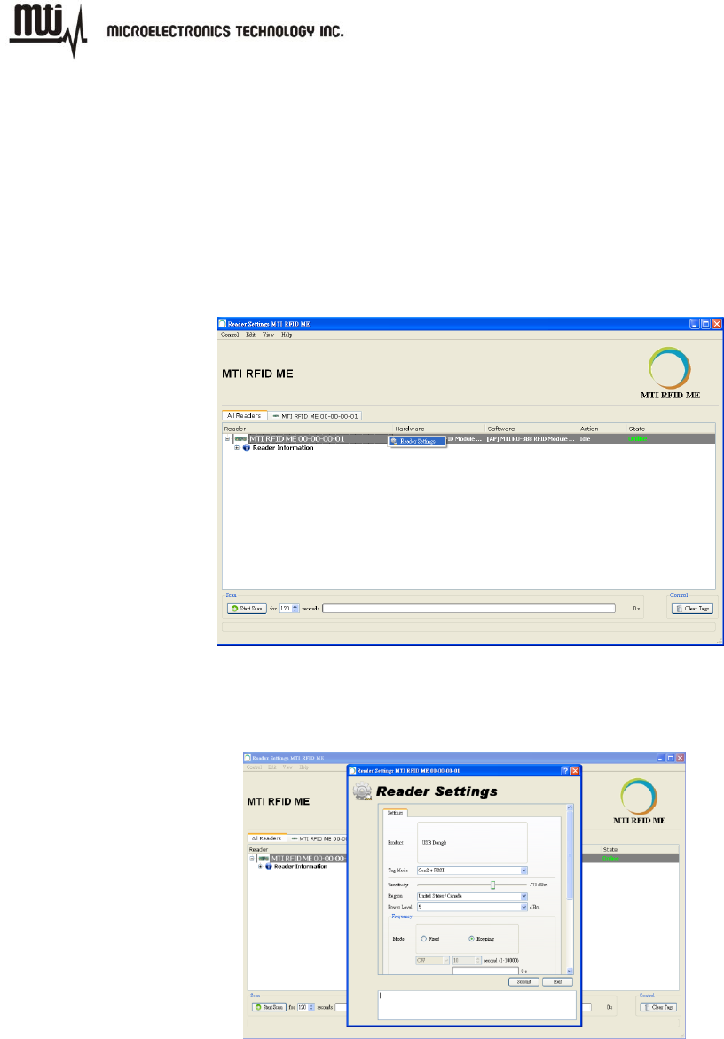This screenshot has width=724, height=1039.
Task: Click the reader device icon behind the dialog
Action: 264,858
